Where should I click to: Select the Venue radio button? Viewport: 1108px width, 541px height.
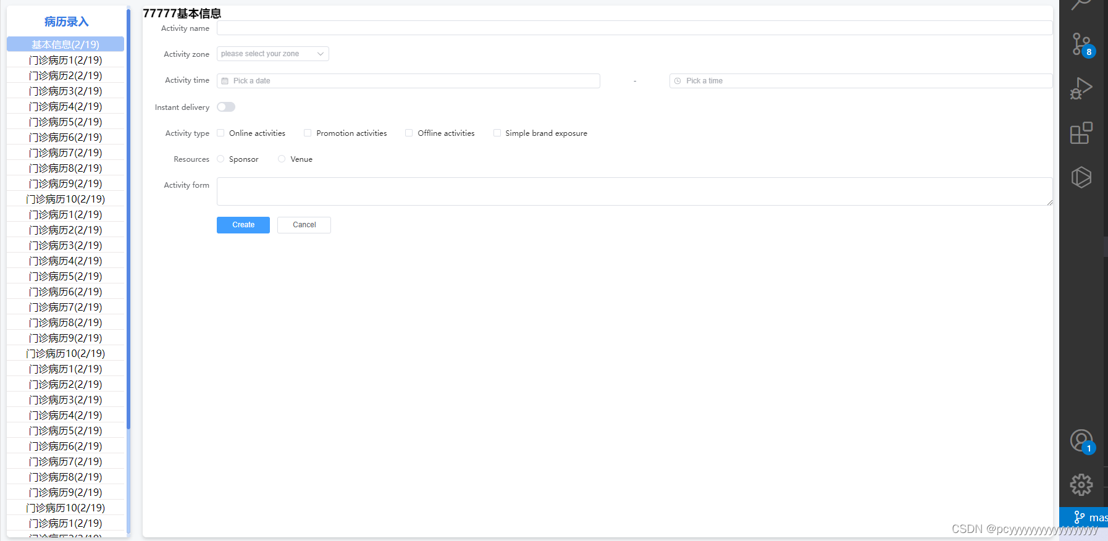[x=282, y=159]
